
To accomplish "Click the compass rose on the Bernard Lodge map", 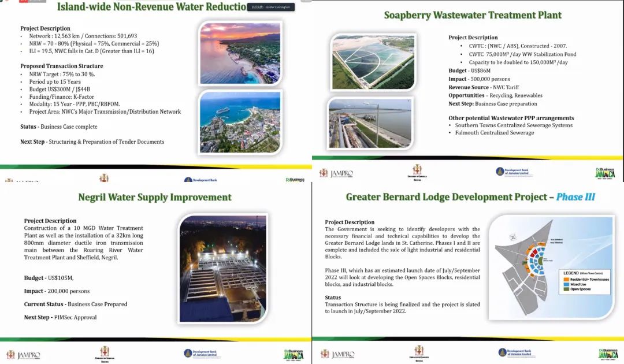I will click(x=513, y=237).
